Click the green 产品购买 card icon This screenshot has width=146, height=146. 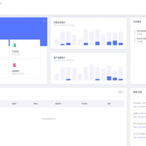[14, 45]
